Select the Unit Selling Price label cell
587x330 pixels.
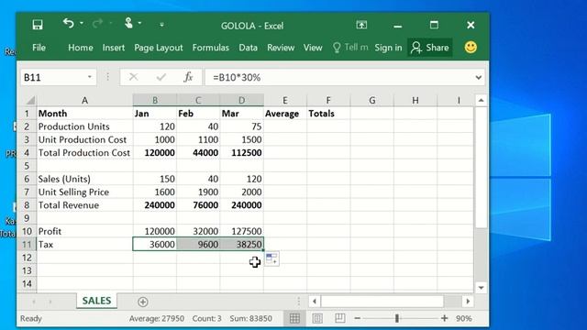click(85, 192)
